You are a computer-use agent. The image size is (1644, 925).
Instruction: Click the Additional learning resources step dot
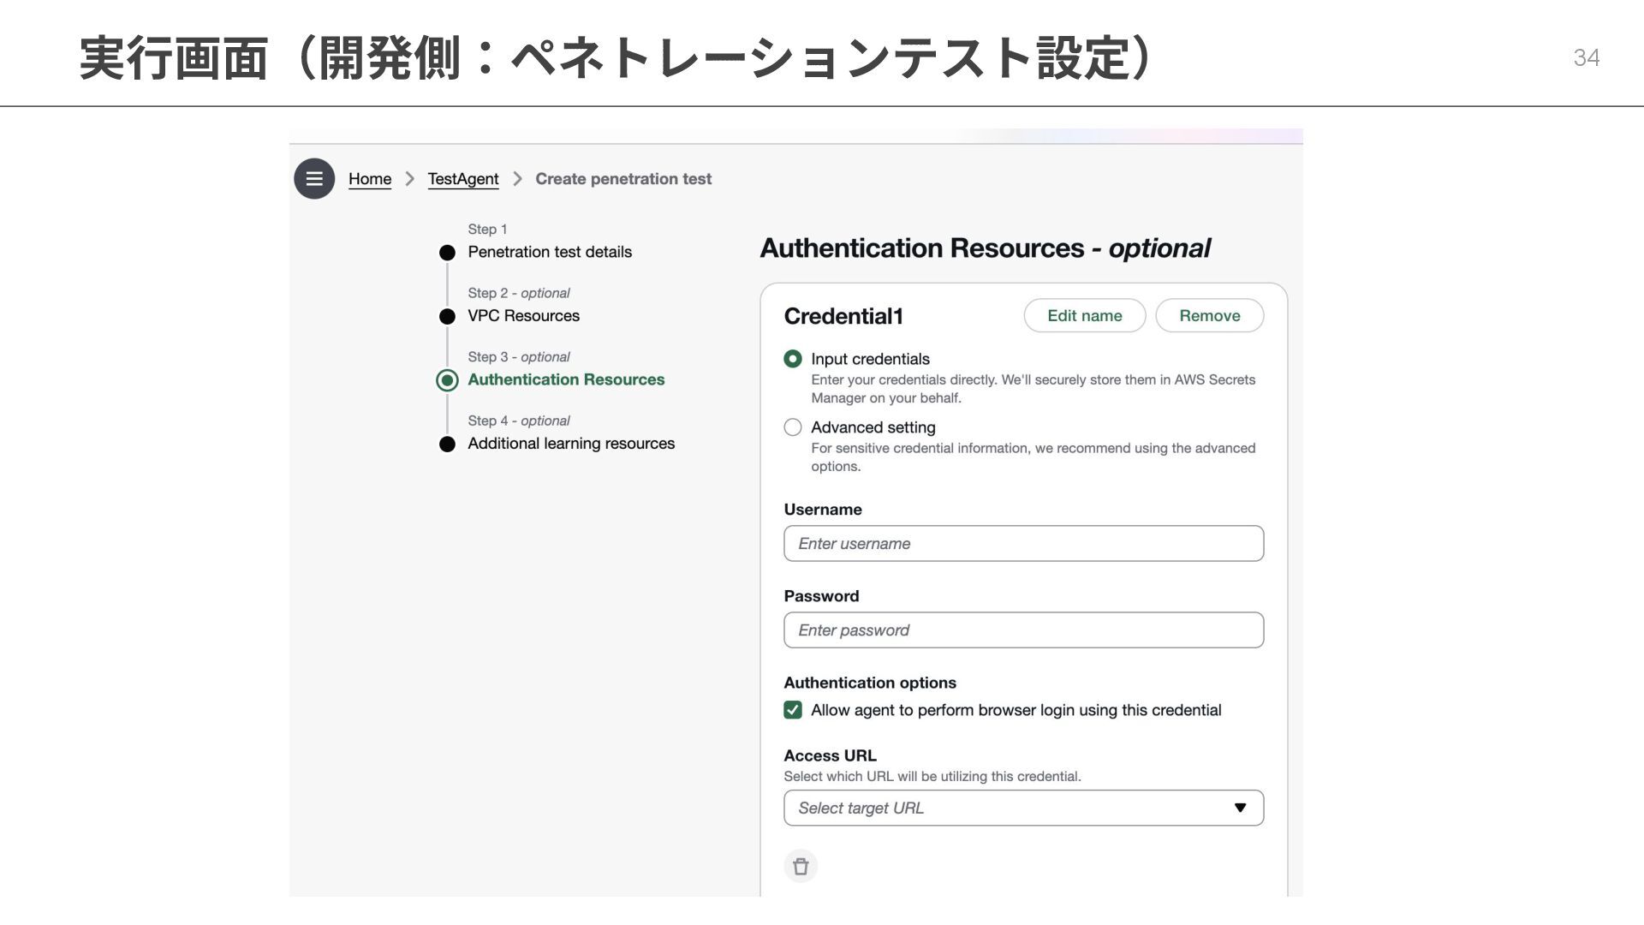point(447,444)
